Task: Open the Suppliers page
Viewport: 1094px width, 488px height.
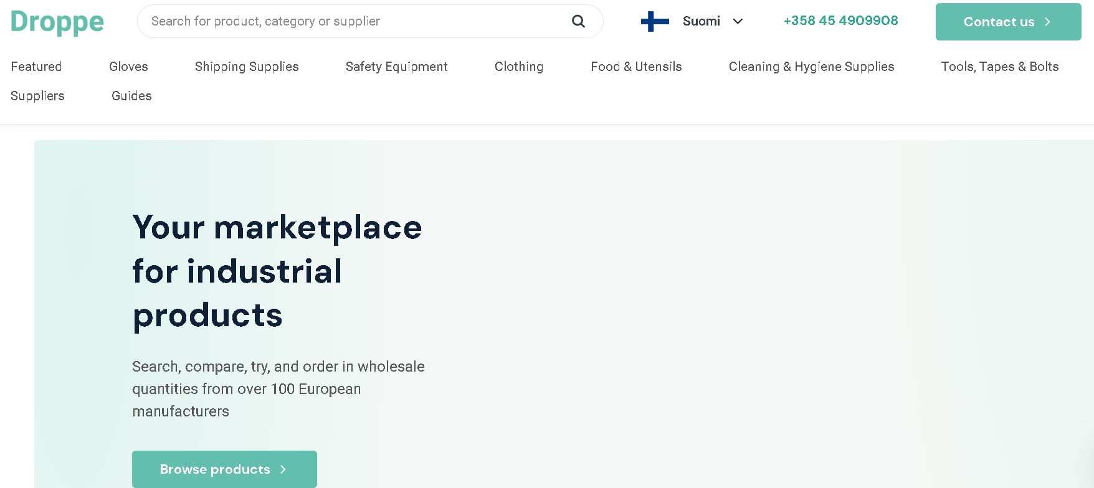Action: tap(37, 96)
